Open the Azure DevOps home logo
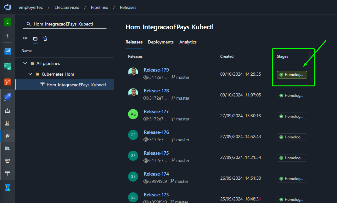The image size is (337, 203). tap(8, 7)
